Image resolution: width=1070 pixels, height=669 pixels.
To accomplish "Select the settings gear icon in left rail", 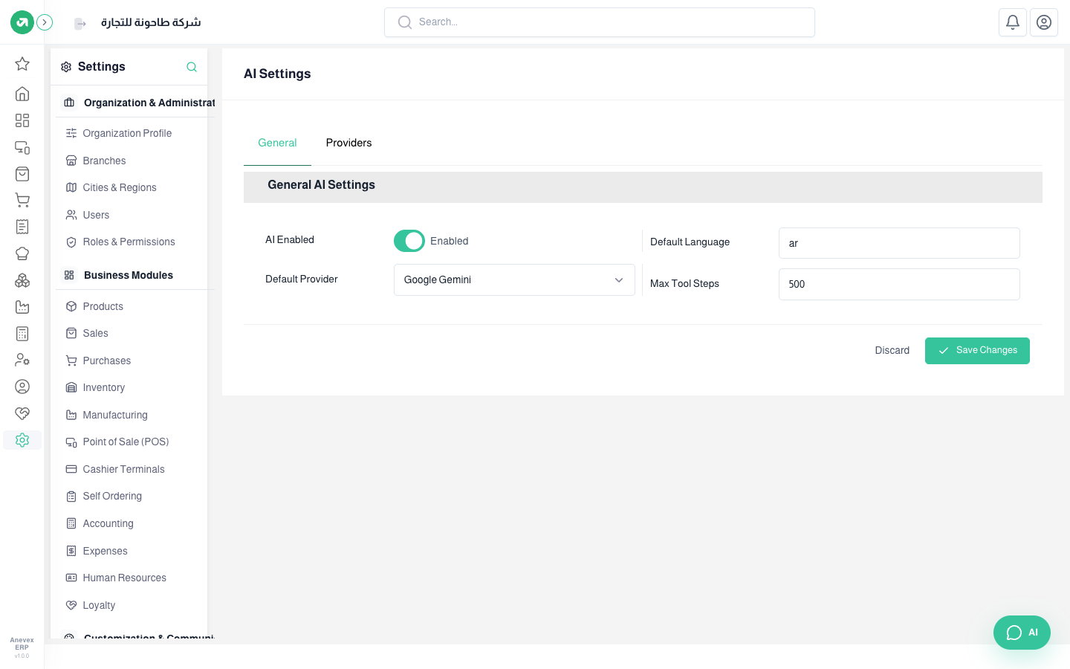I will click(x=22, y=440).
